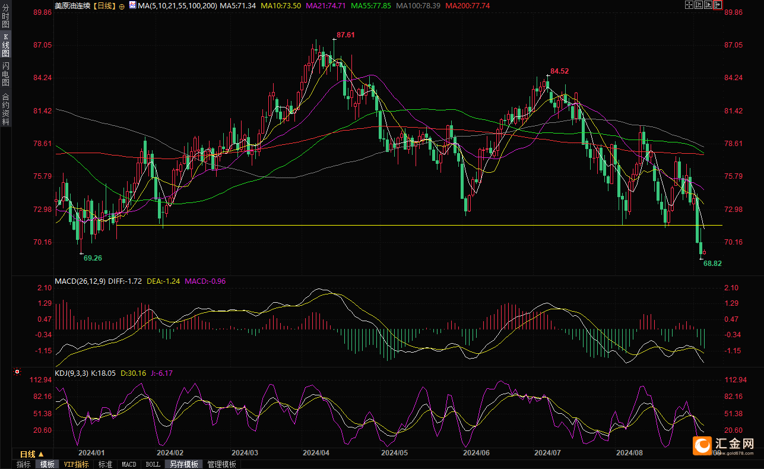Open the VIP指标 tab
The width and height of the screenshot is (764, 469).
click(76, 464)
